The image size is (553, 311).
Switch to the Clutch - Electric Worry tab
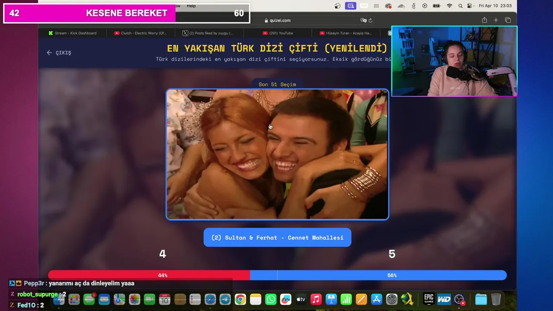pyautogui.click(x=140, y=33)
